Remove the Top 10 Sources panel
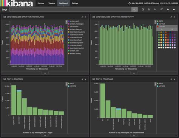This screenshot has height=138, width=179. [x=85, y=79]
